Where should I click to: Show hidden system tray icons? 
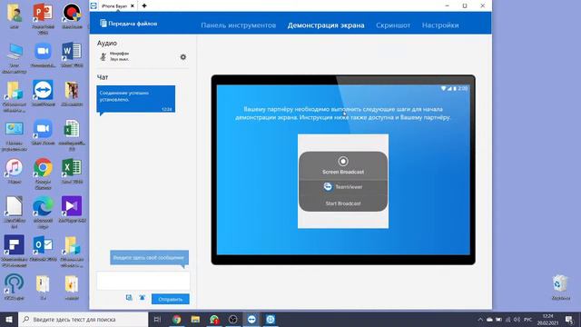click(480, 319)
